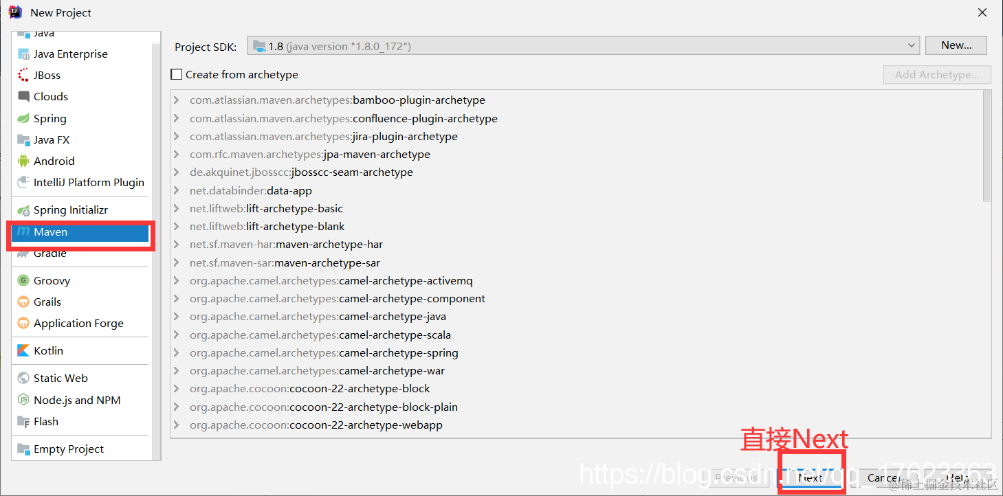Click the Maven m icon
1003x496 pixels.
pos(23,232)
